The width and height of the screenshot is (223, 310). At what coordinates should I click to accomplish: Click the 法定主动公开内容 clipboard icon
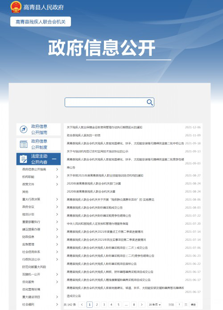[24, 159]
